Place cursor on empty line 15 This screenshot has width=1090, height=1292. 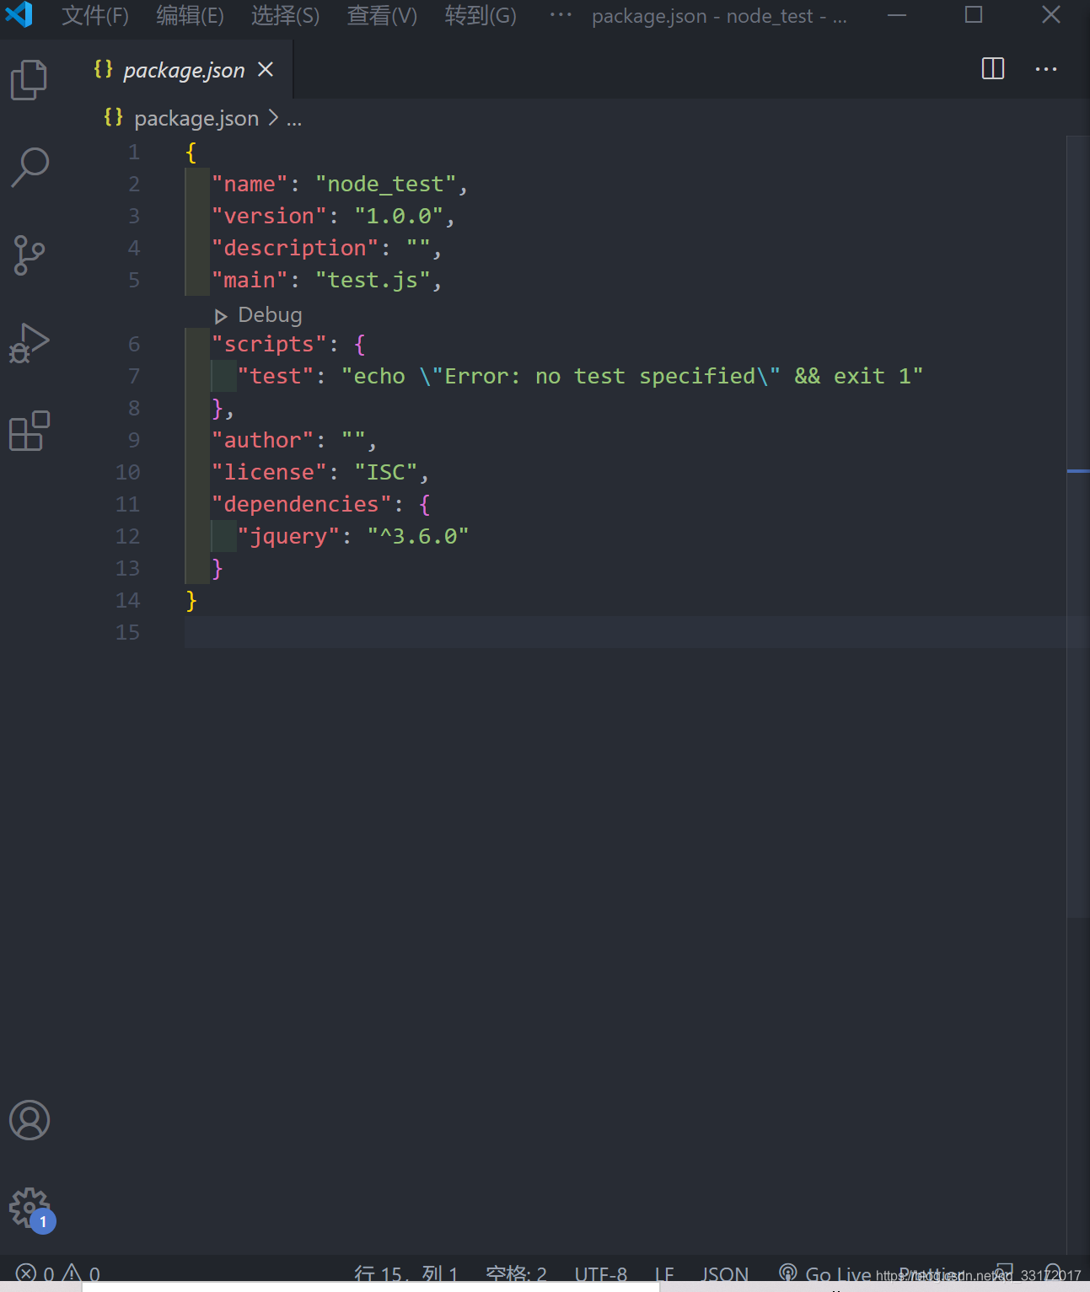pyautogui.click(x=624, y=632)
